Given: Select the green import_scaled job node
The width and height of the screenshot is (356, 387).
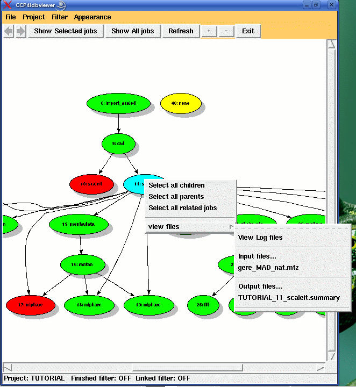Looking at the screenshot, I should point(118,103).
